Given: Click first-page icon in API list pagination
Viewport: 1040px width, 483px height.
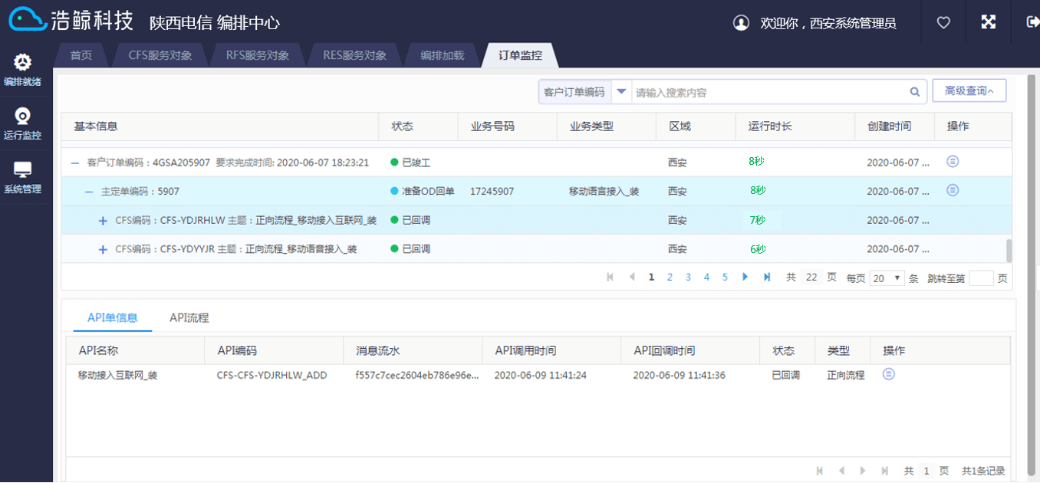Looking at the screenshot, I should 820,471.
